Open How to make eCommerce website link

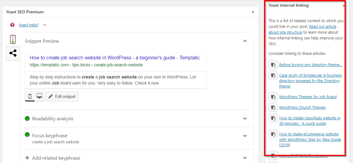[310, 140]
